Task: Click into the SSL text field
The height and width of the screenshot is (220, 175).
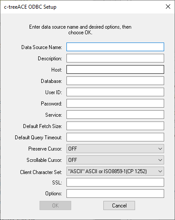Action: [x=115, y=182]
